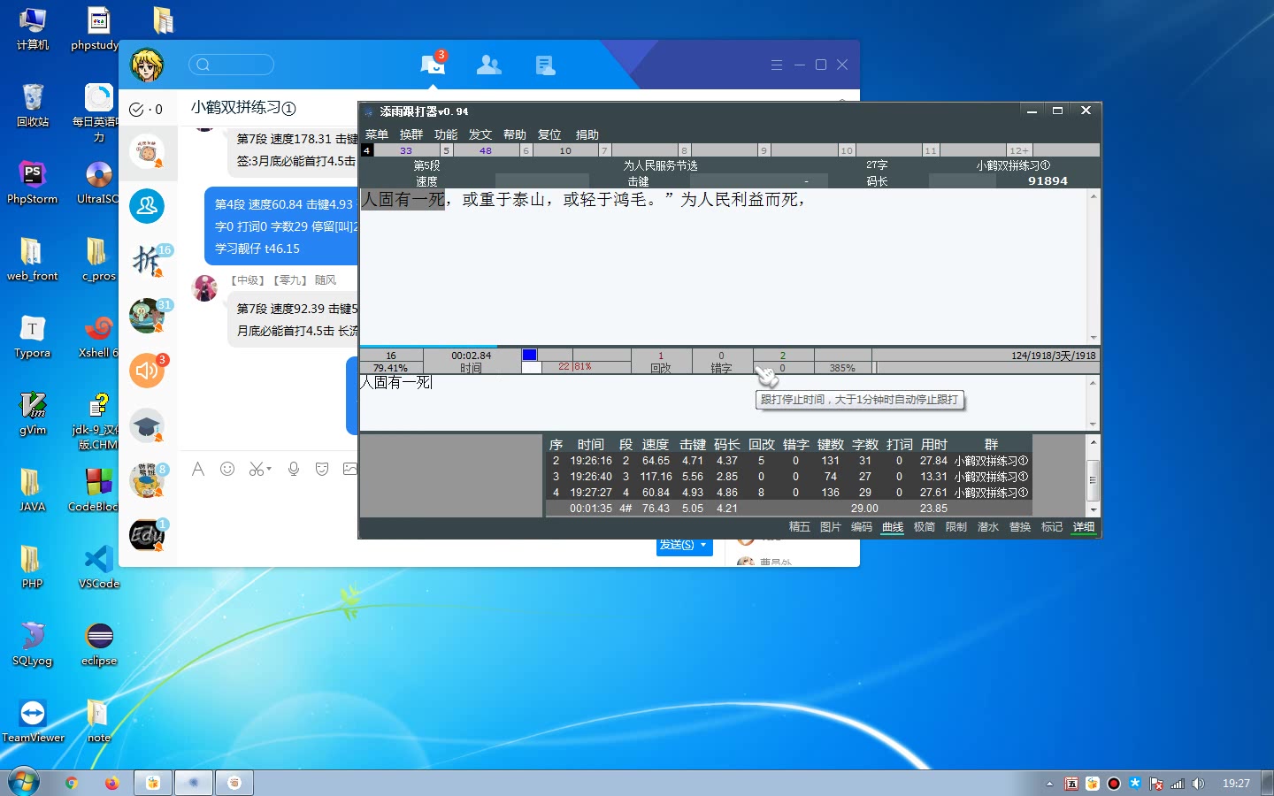The image size is (1274, 796).
Task: Open the Typora desktop shortcut
Action: coord(33,337)
